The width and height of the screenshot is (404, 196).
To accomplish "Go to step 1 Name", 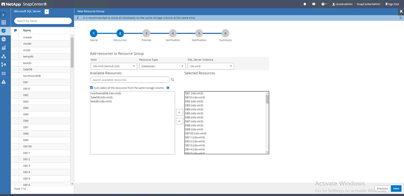I will point(94,33).
